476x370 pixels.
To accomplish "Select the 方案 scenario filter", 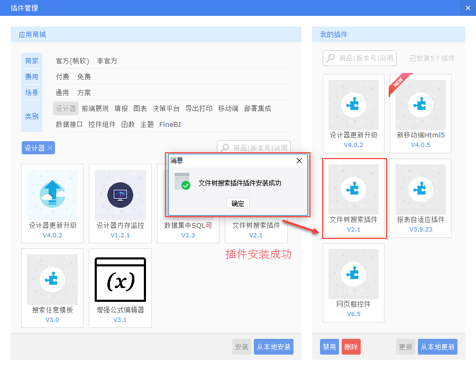I will click(84, 92).
